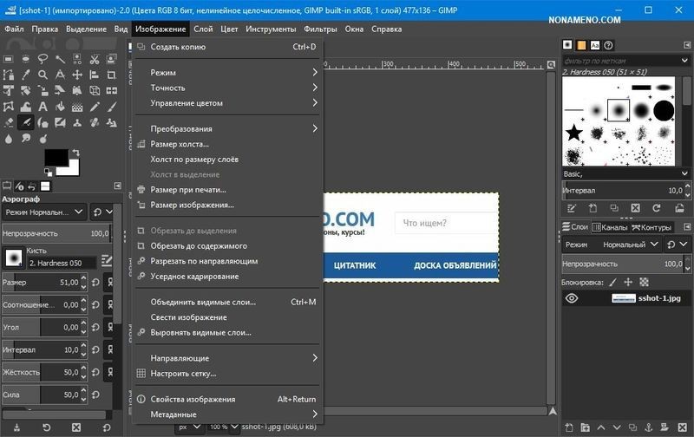Toggle lock alpha channel for the layer
Screen dimensions: 694x437
coord(643,282)
